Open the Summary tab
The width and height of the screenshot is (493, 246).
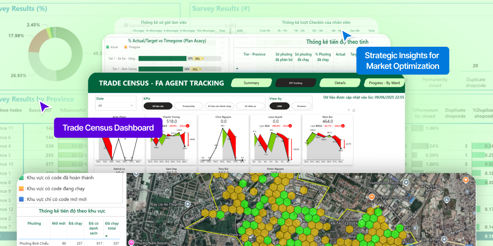coord(251,83)
